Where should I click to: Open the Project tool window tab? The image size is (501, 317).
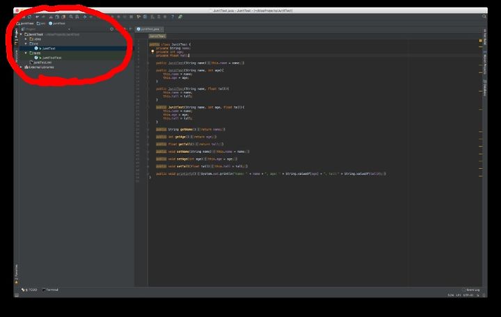coord(16,38)
